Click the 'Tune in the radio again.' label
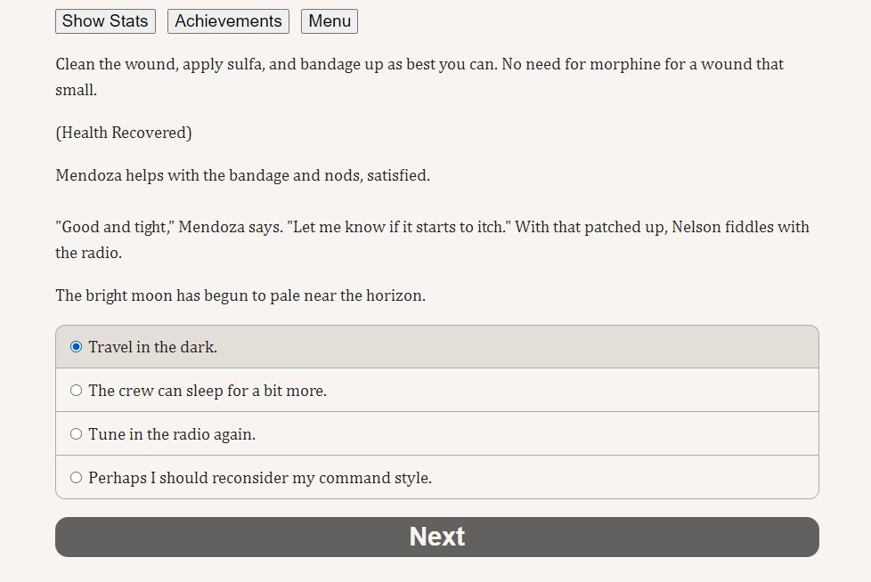Viewport: 871px width, 582px height. 172,434
